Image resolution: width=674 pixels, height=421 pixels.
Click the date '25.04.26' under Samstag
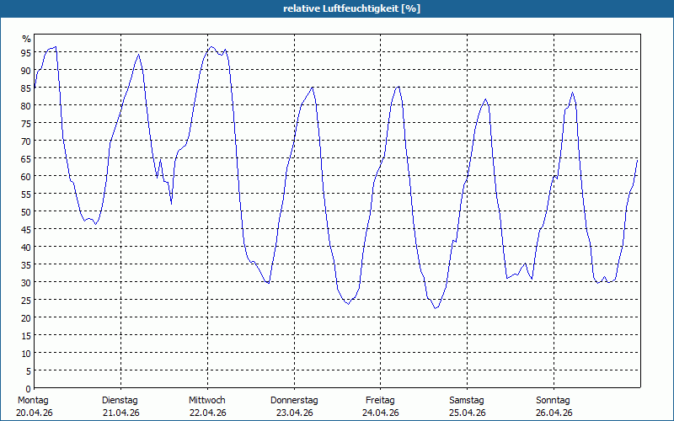click(468, 413)
